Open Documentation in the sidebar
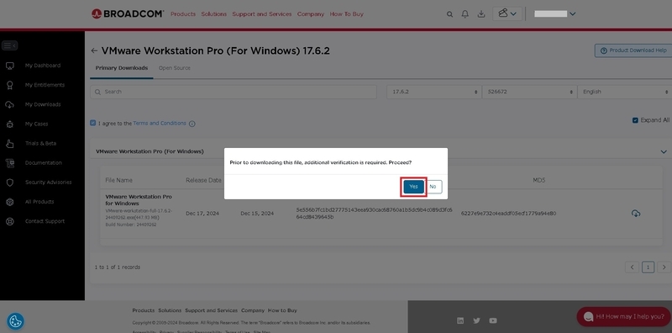The width and height of the screenshot is (672, 333). (43, 163)
